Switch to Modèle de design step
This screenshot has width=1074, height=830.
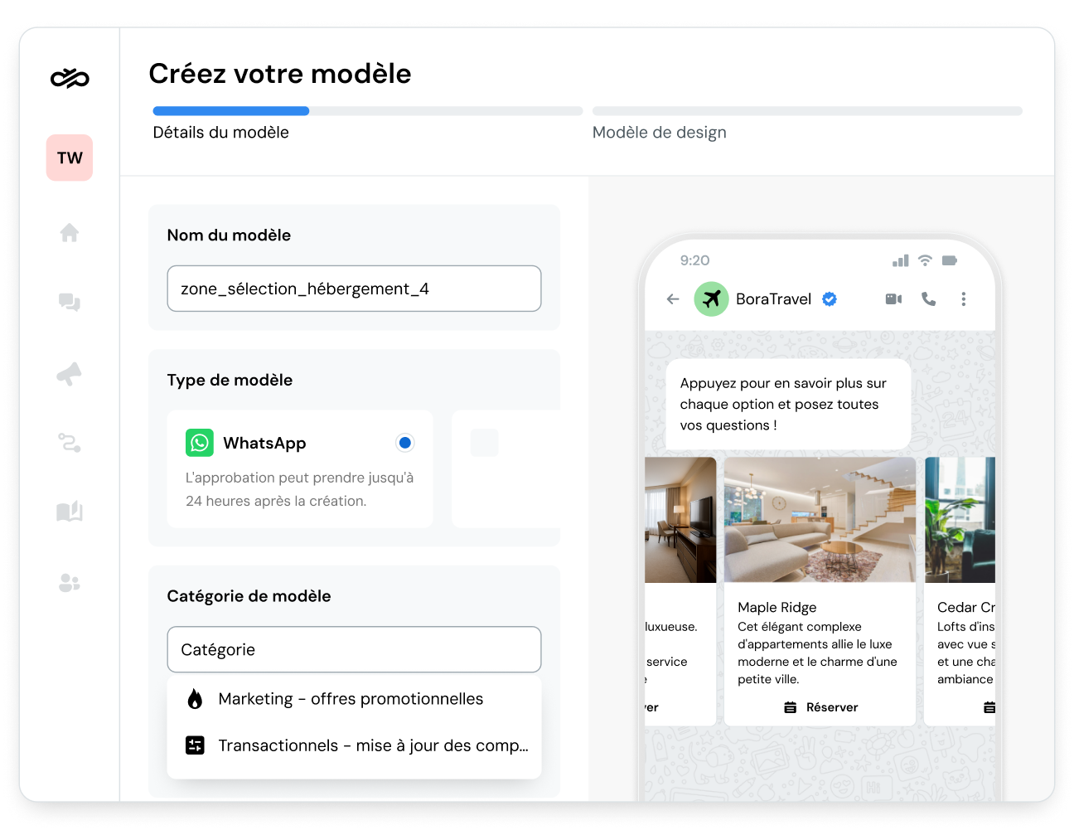[660, 133]
